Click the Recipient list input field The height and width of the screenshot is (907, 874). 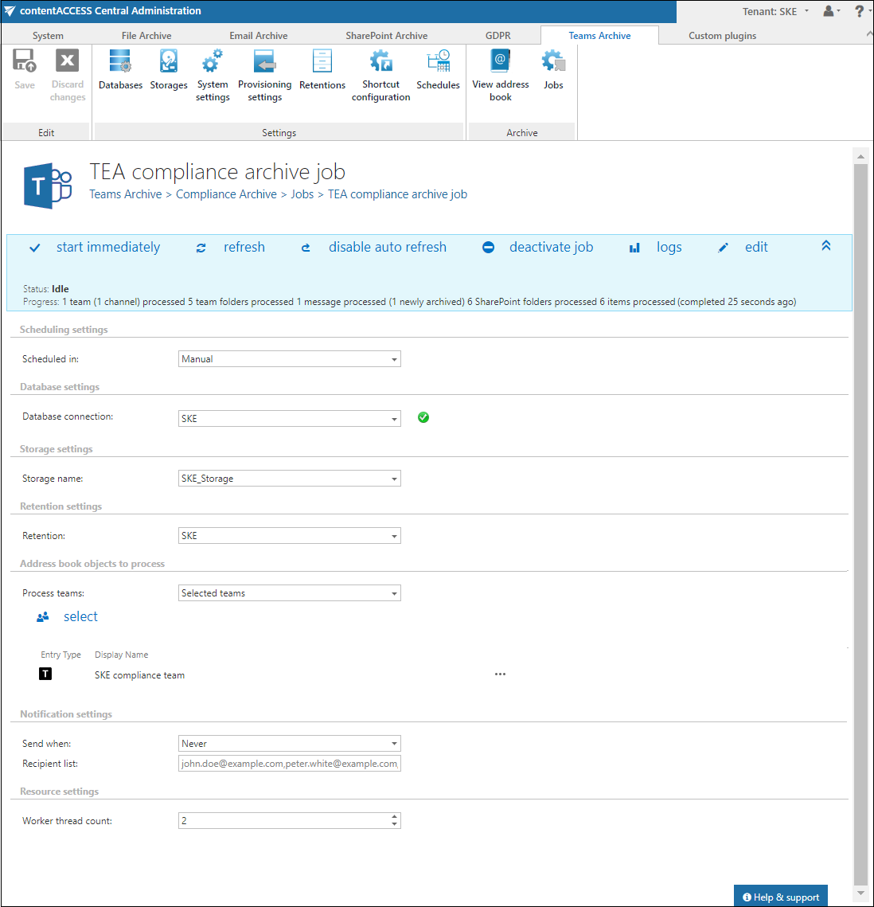click(290, 764)
